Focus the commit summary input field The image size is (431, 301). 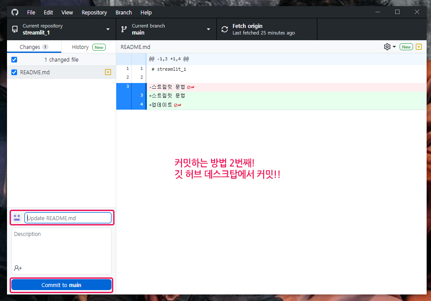pyautogui.click(x=68, y=218)
